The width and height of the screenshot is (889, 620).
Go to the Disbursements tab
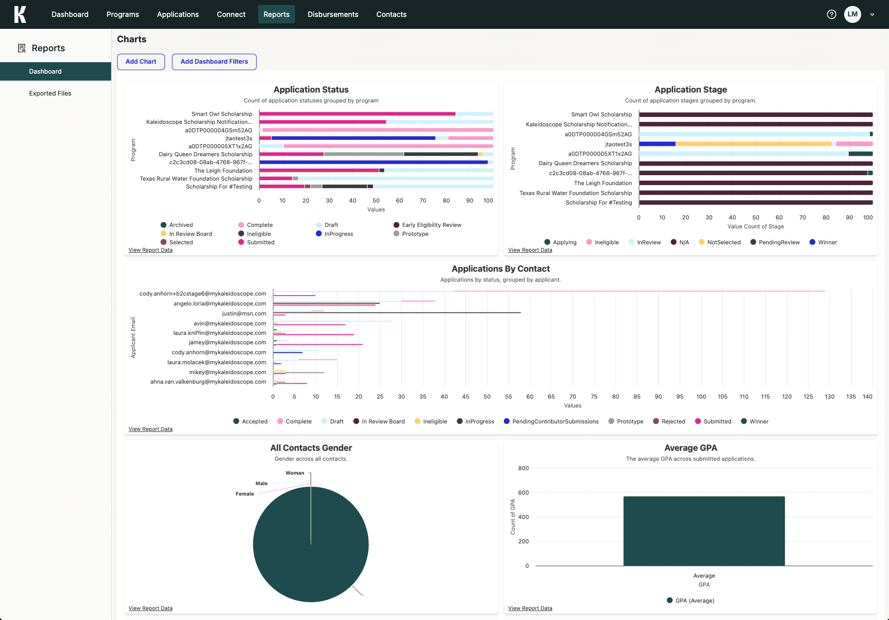click(x=332, y=14)
